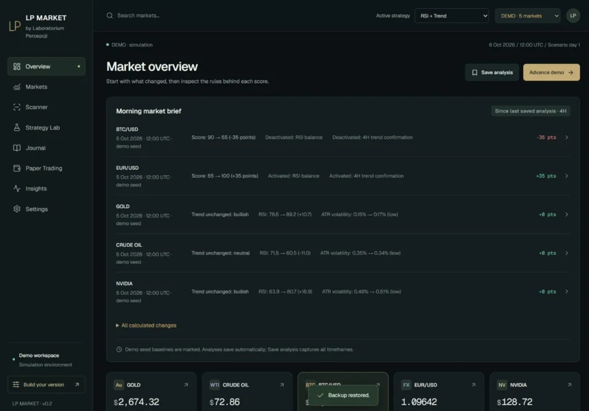
Task: Click the Au badge on GOLD card
Action: 118,385
